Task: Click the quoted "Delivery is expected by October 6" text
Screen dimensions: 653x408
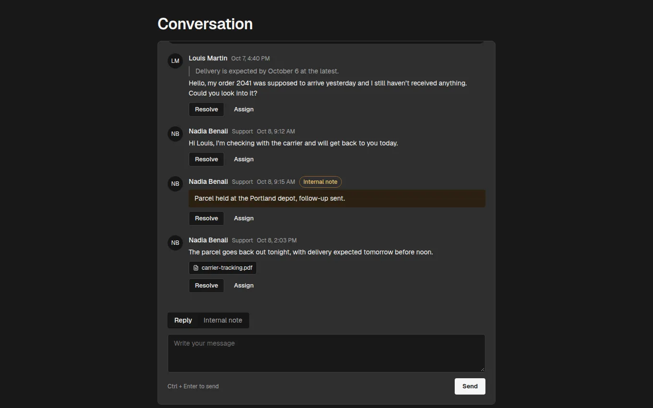Action: click(267, 71)
